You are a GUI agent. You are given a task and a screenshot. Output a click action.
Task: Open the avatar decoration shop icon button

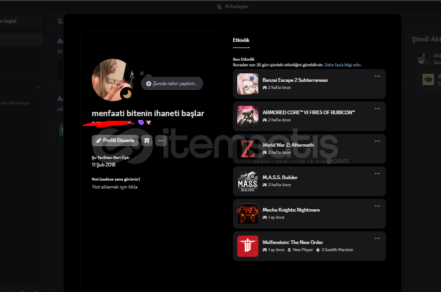[x=147, y=141]
